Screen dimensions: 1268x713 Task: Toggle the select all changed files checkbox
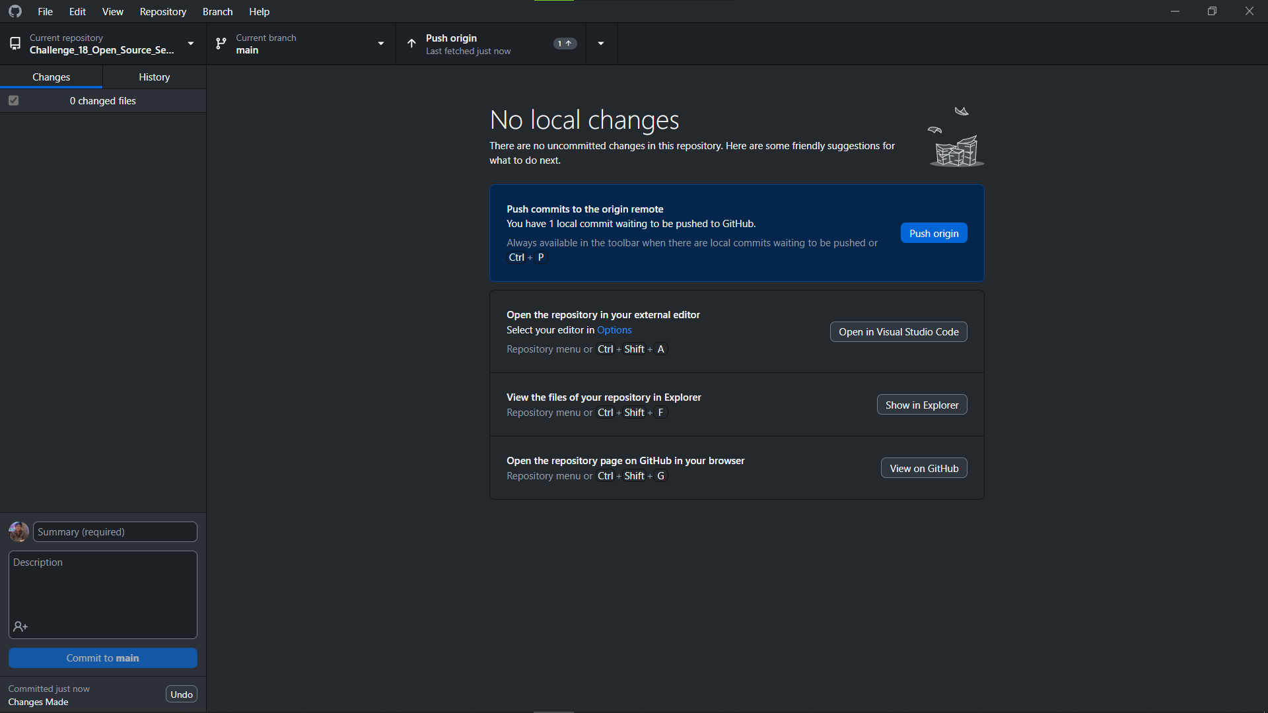pos(13,100)
